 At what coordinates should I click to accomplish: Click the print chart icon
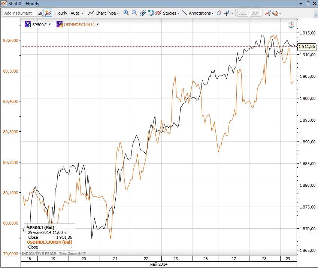coord(275,13)
